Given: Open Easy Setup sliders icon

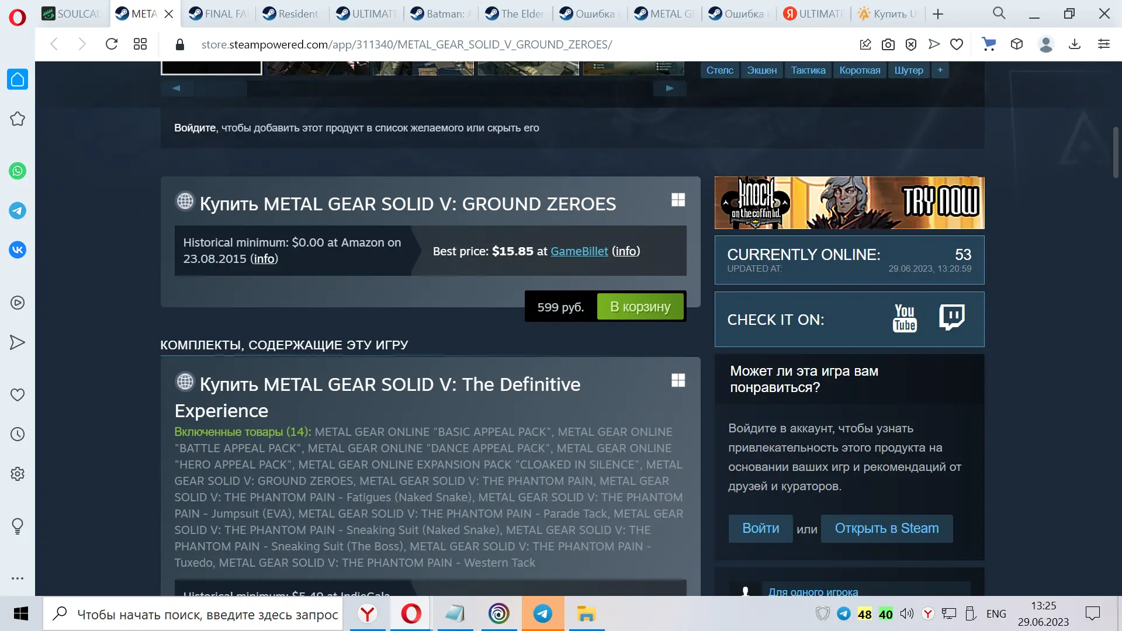Looking at the screenshot, I should tap(1104, 44).
